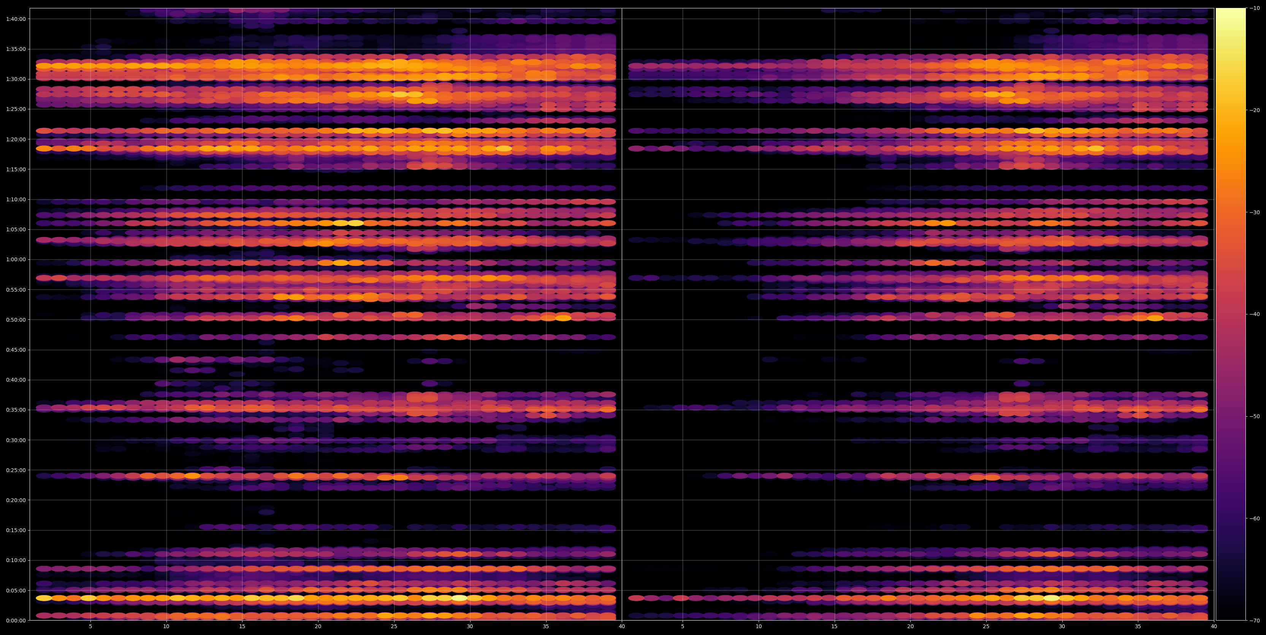The height and width of the screenshot is (635, 1266).
Task: Click the 1:00:00 y-axis label
Action: (x=16, y=259)
